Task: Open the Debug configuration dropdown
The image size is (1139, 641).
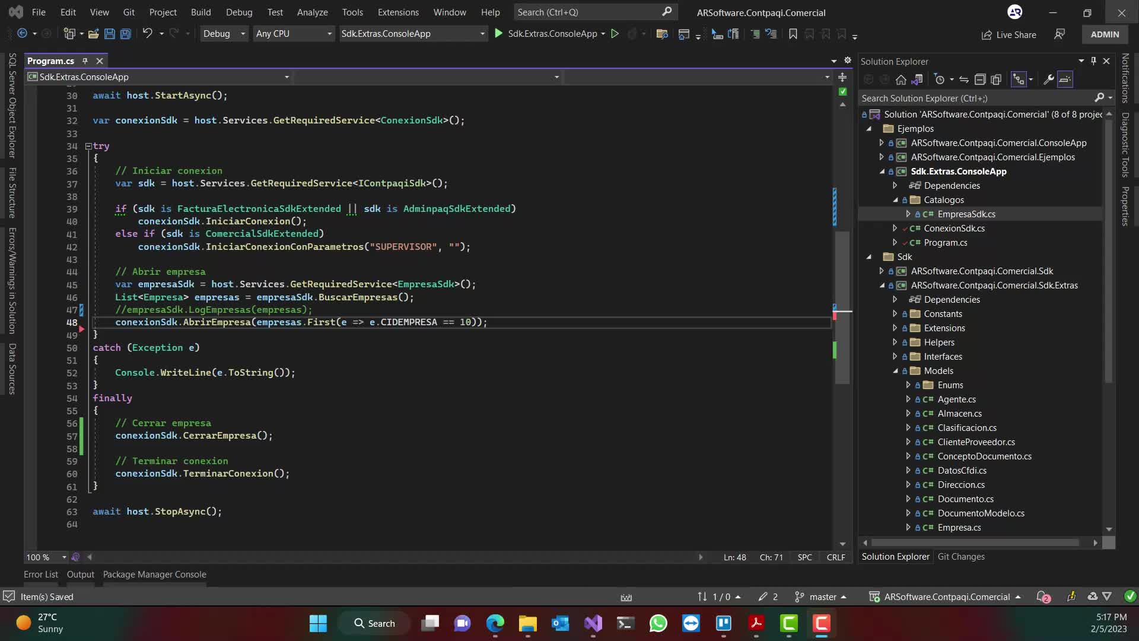Action: tap(224, 34)
